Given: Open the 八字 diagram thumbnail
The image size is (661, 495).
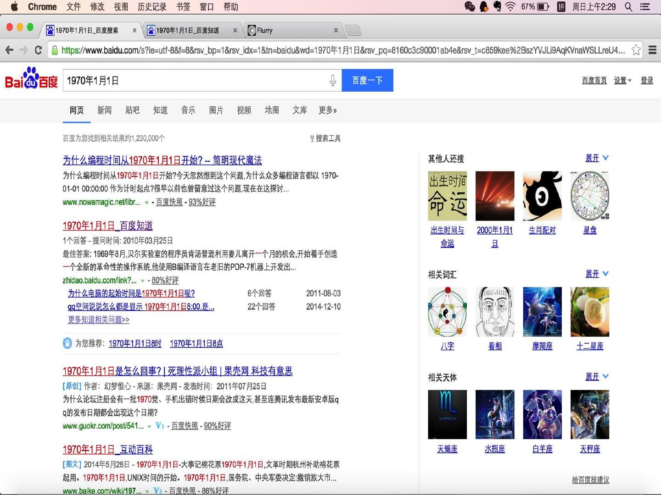Looking at the screenshot, I should click(x=448, y=312).
